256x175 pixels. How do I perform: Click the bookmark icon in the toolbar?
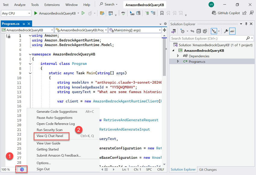coord(162,13)
